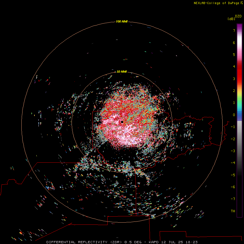Screen dimensions: 244x244
Task: Click the 3 tick label on color scale
Action: pos(234,79)
